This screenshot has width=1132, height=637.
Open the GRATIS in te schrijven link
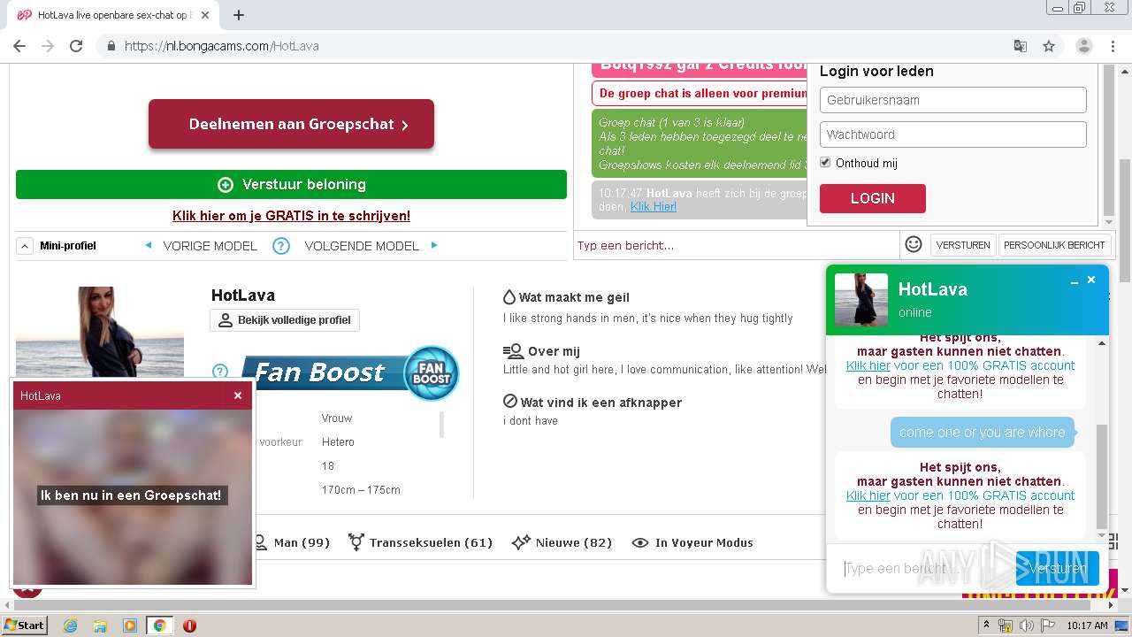(291, 216)
